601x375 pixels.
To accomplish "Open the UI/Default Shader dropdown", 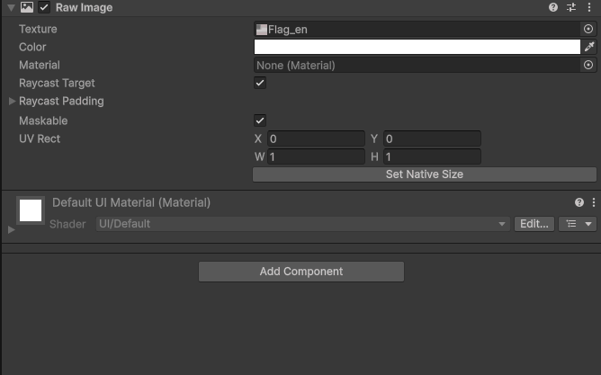I will click(x=303, y=224).
